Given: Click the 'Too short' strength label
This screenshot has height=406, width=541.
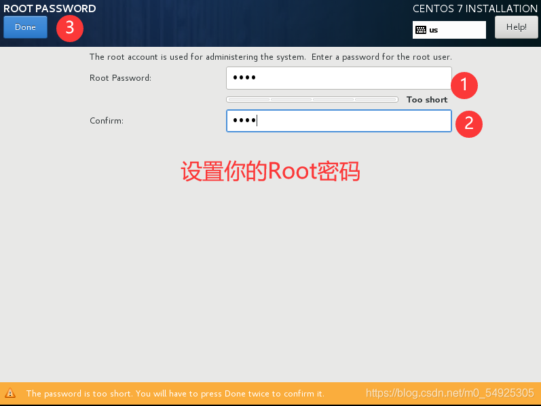Looking at the screenshot, I should [x=427, y=99].
